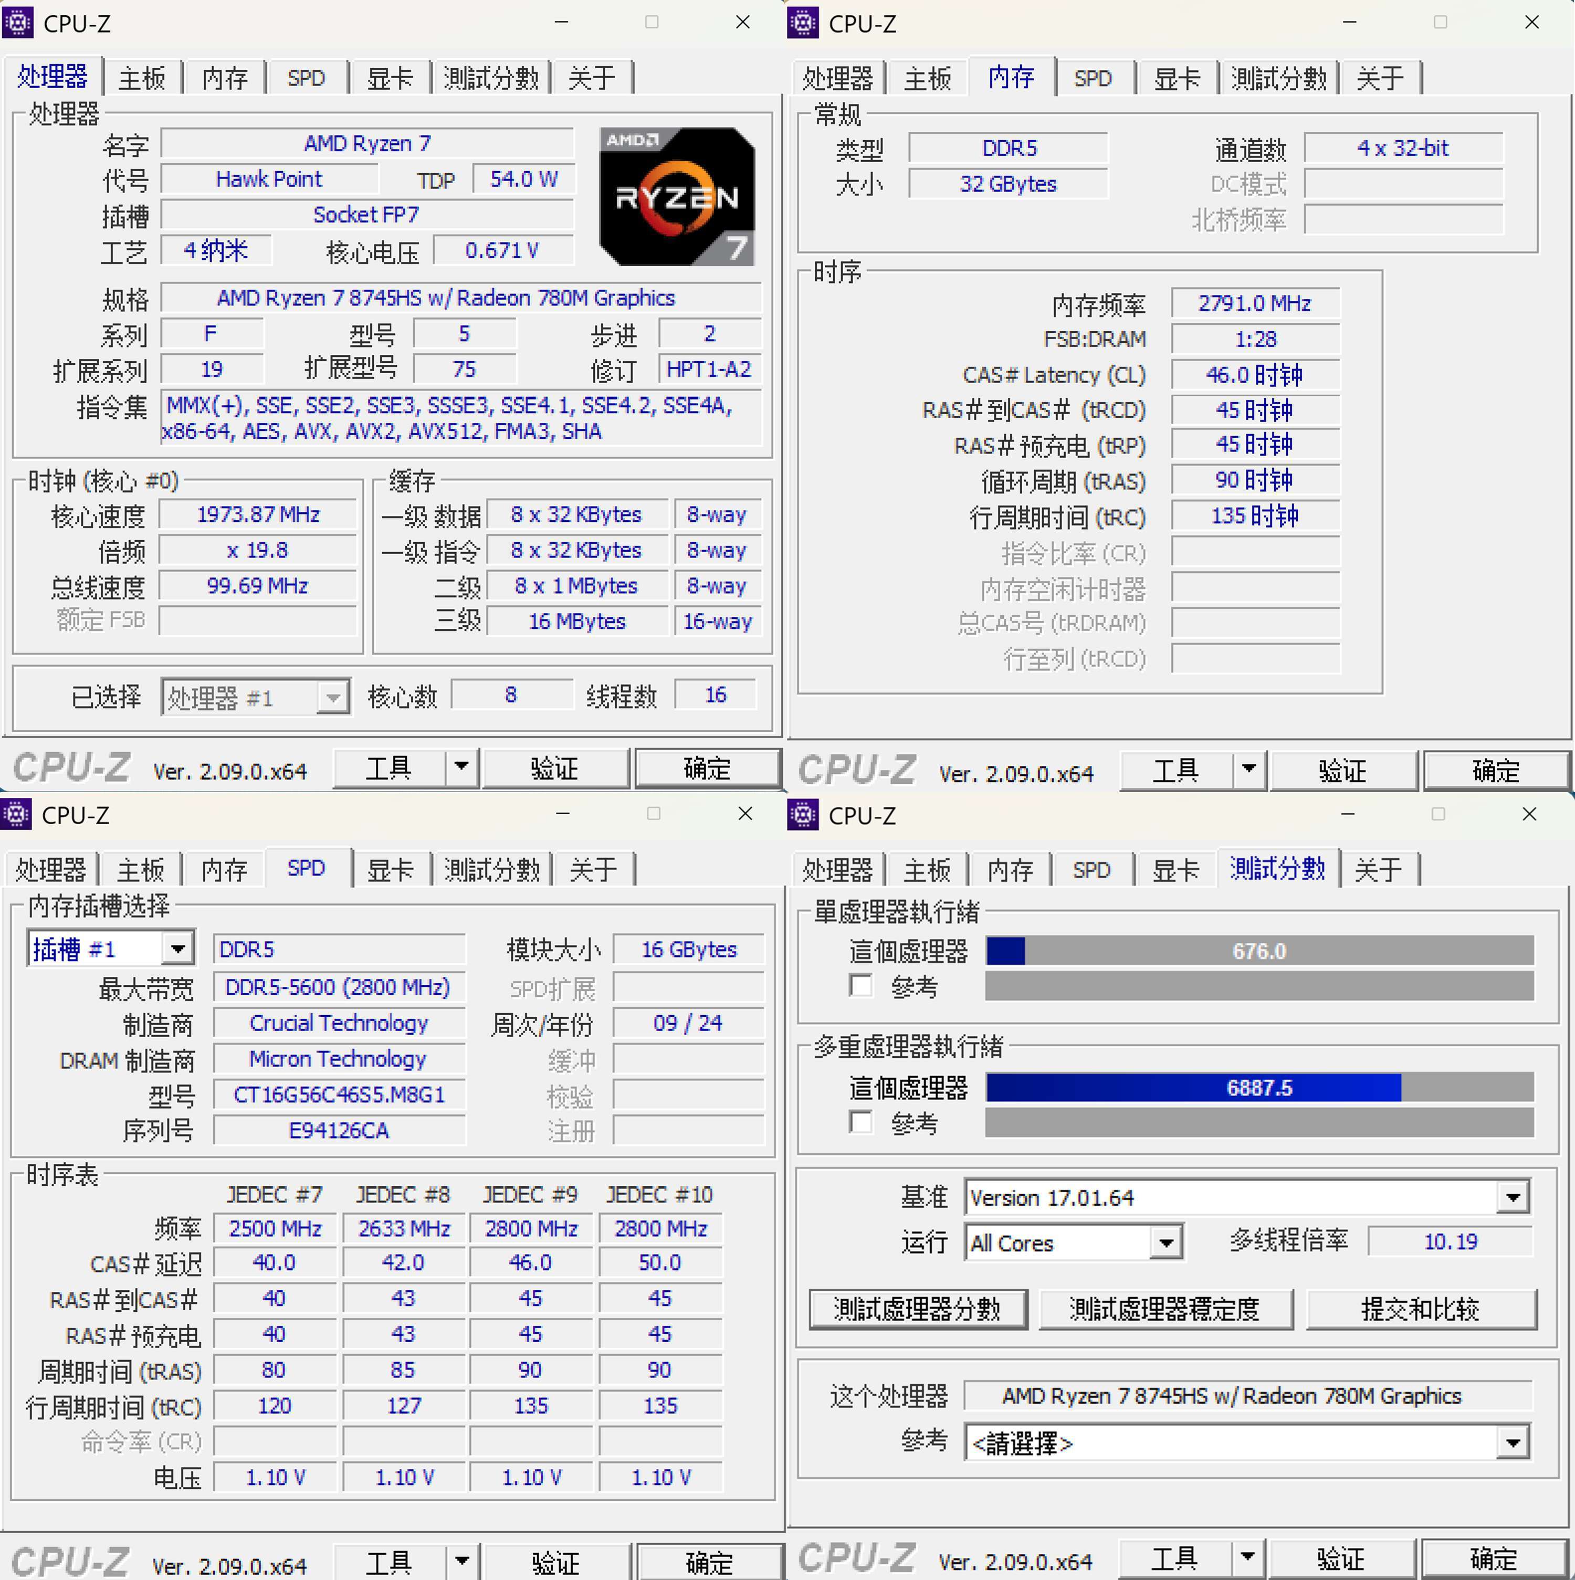Click 大小 value 32 GBytes

pos(1009,184)
